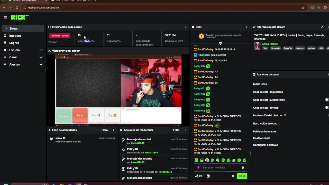This screenshot has height=185, width=329.
Task: Click the hourglass icon beside PaltryXD suspendido
Action: point(123,169)
